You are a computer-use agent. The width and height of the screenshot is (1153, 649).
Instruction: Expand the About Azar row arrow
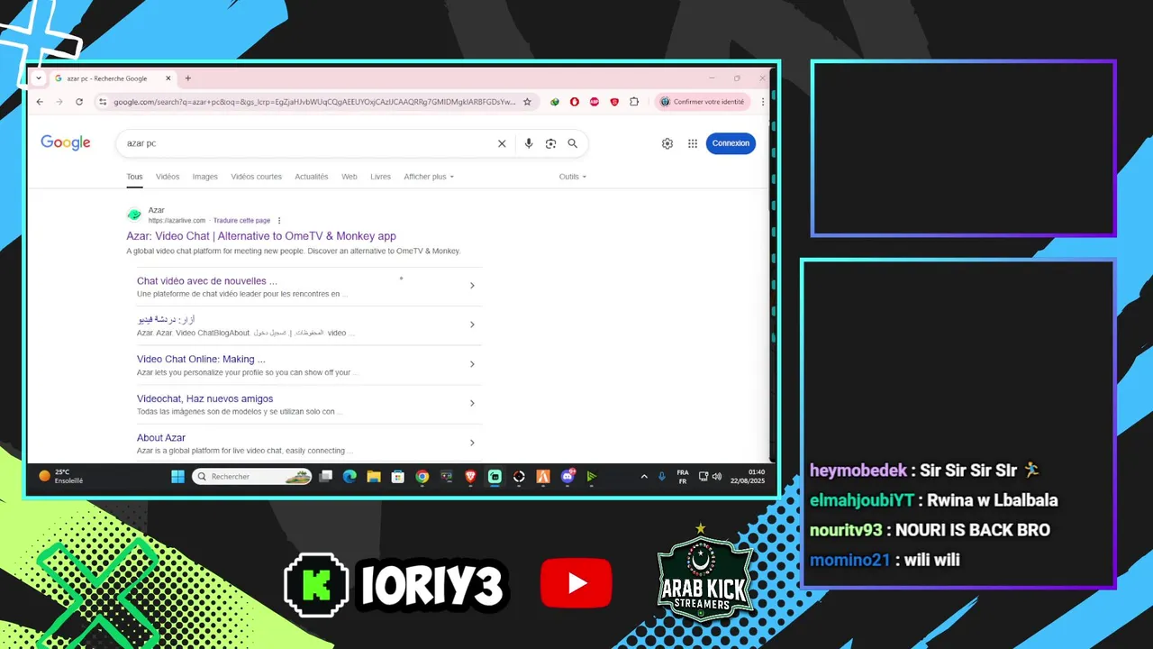pos(472,443)
